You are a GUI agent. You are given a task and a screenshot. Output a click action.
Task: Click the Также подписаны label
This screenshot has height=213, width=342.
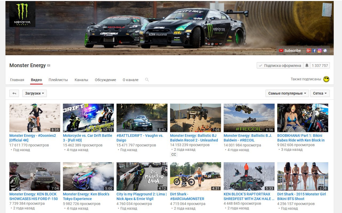pyautogui.click(x=306, y=79)
